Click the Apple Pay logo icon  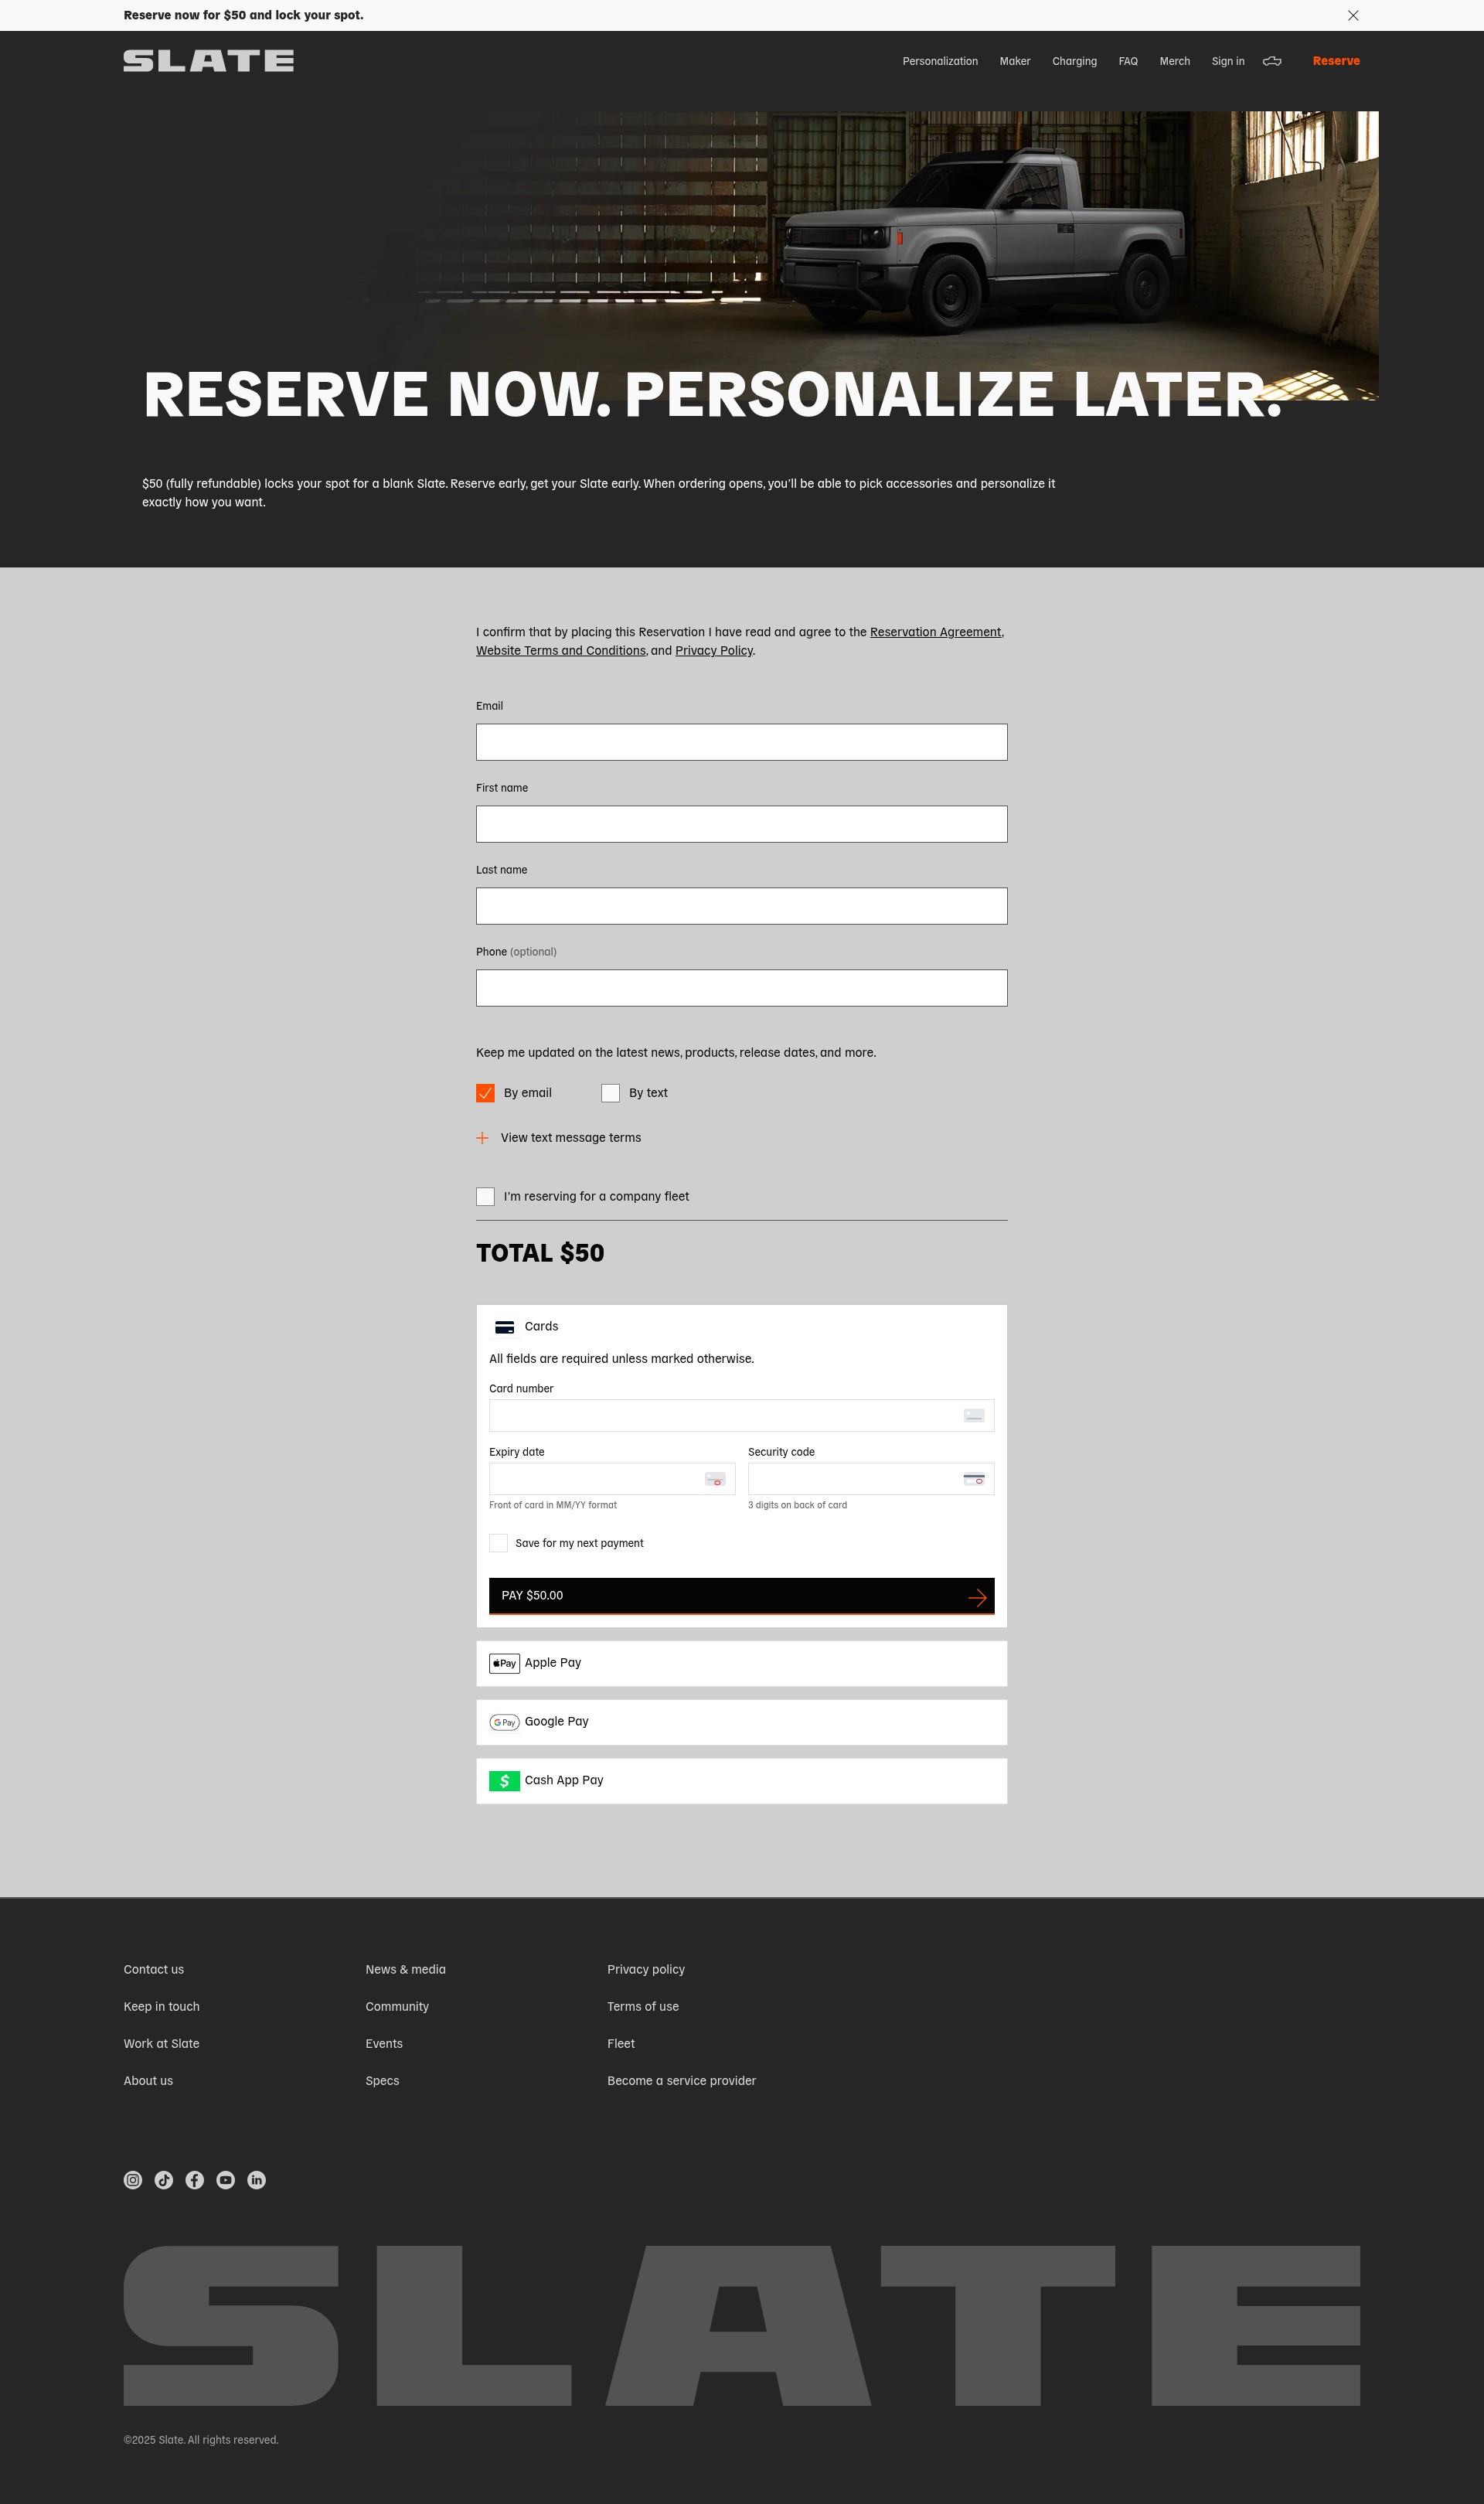[x=504, y=1663]
